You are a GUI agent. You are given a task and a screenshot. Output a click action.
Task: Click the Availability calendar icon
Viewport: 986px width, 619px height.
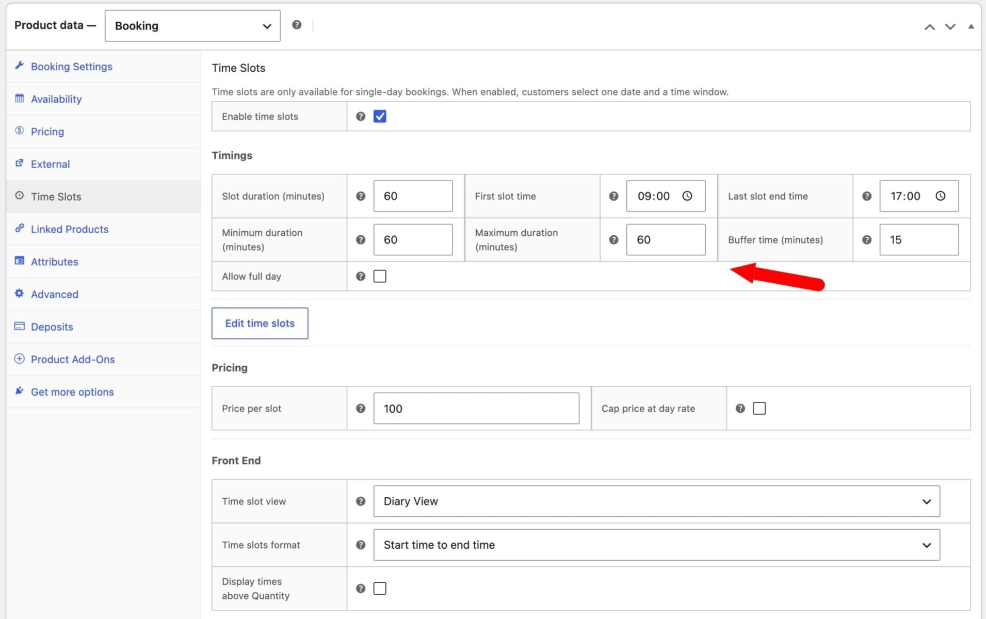(20, 98)
